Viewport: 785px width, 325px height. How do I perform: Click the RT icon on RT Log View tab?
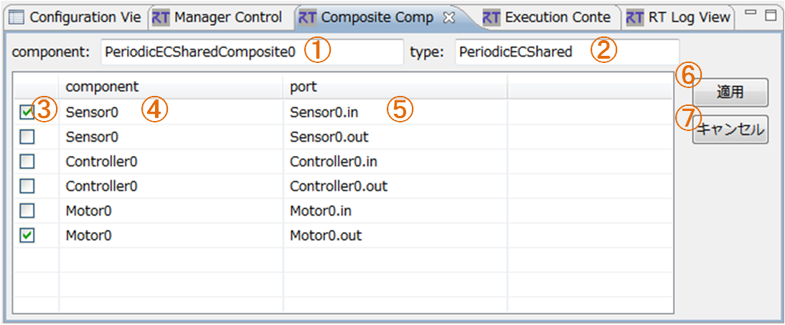click(635, 18)
